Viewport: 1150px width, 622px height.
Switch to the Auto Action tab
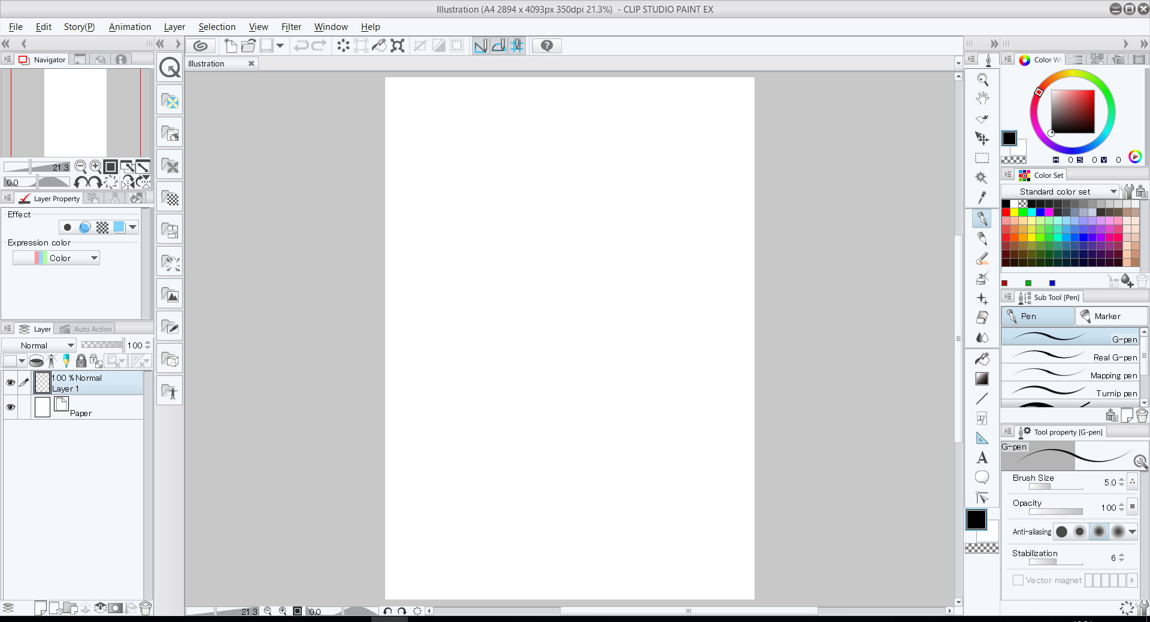point(87,329)
